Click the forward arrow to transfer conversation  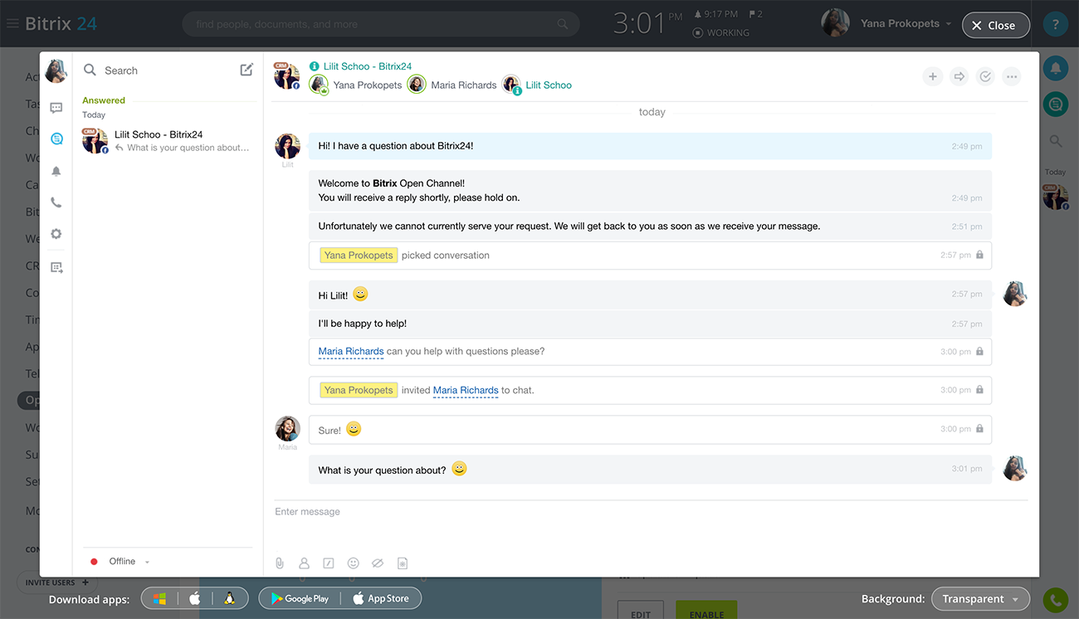click(x=959, y=77)
